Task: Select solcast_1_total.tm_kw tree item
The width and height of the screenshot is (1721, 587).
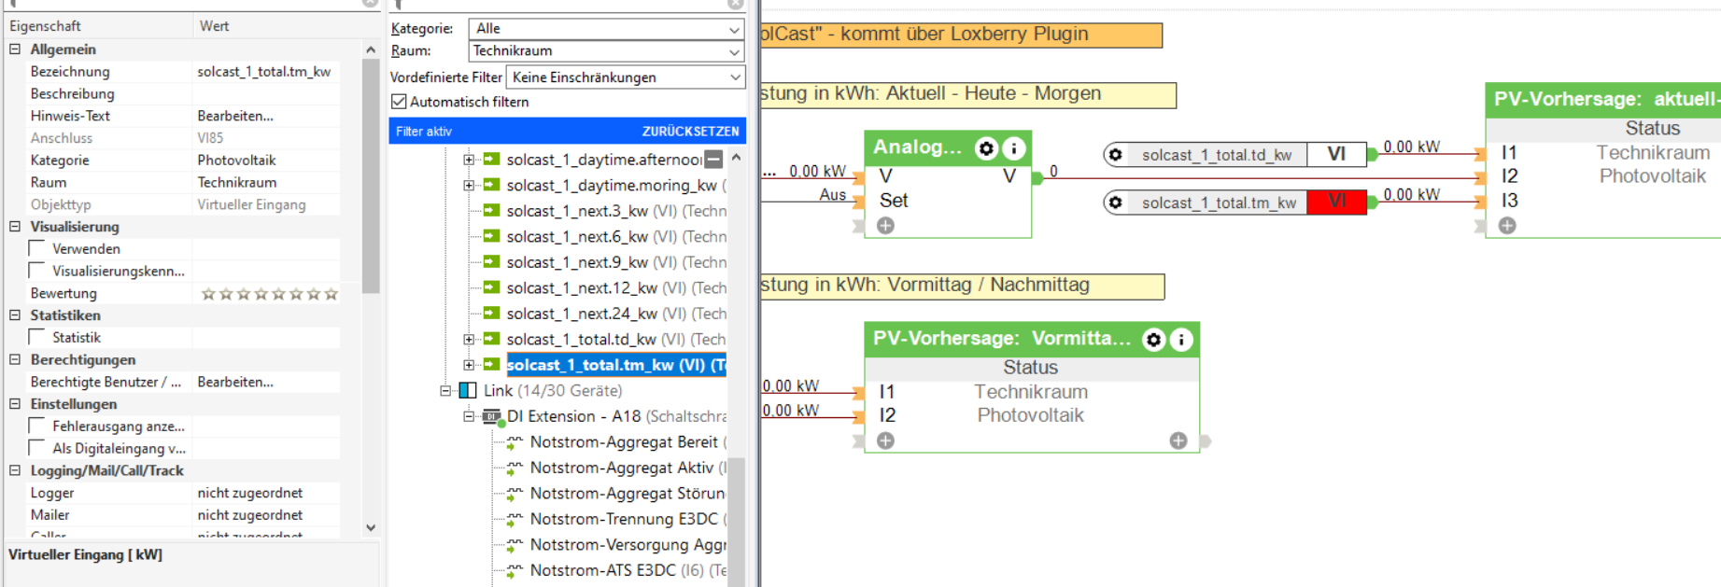Action: [616, 365]
